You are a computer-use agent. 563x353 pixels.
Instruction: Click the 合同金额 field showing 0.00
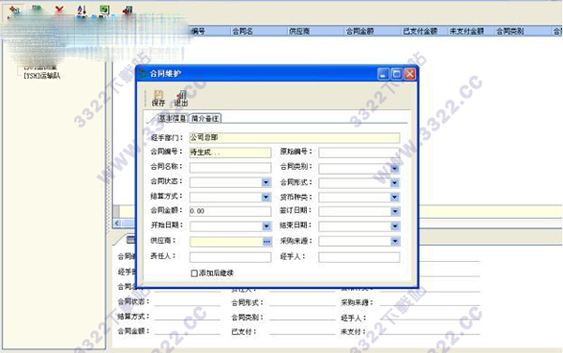coord(230,211)
